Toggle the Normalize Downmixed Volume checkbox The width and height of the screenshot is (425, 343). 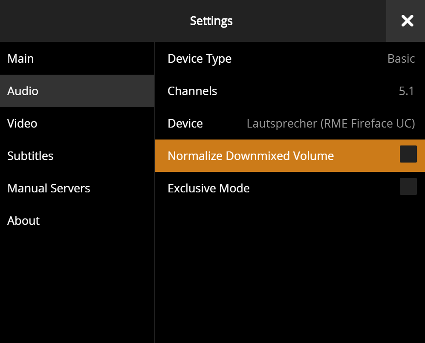tap(408, 154)
